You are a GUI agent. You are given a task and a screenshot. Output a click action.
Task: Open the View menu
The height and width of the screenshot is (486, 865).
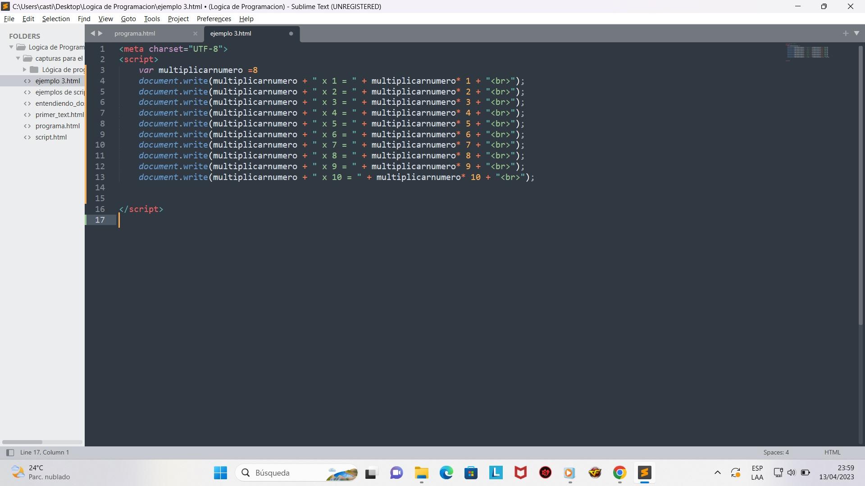point(106,19)
